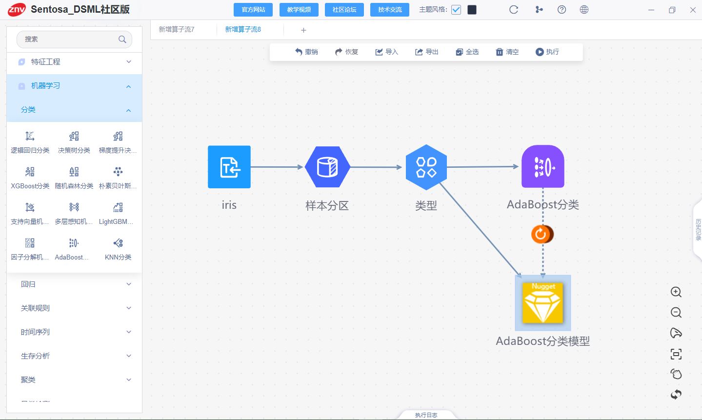Select the 朴素贝叶斯 operator icon
702x420 pixels.
tap(118, 172)
